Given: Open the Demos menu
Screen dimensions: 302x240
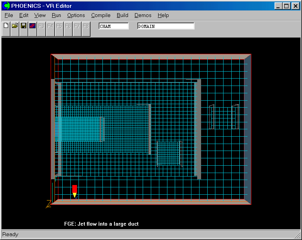Looking at the screenshot, I should coord(143,15).
